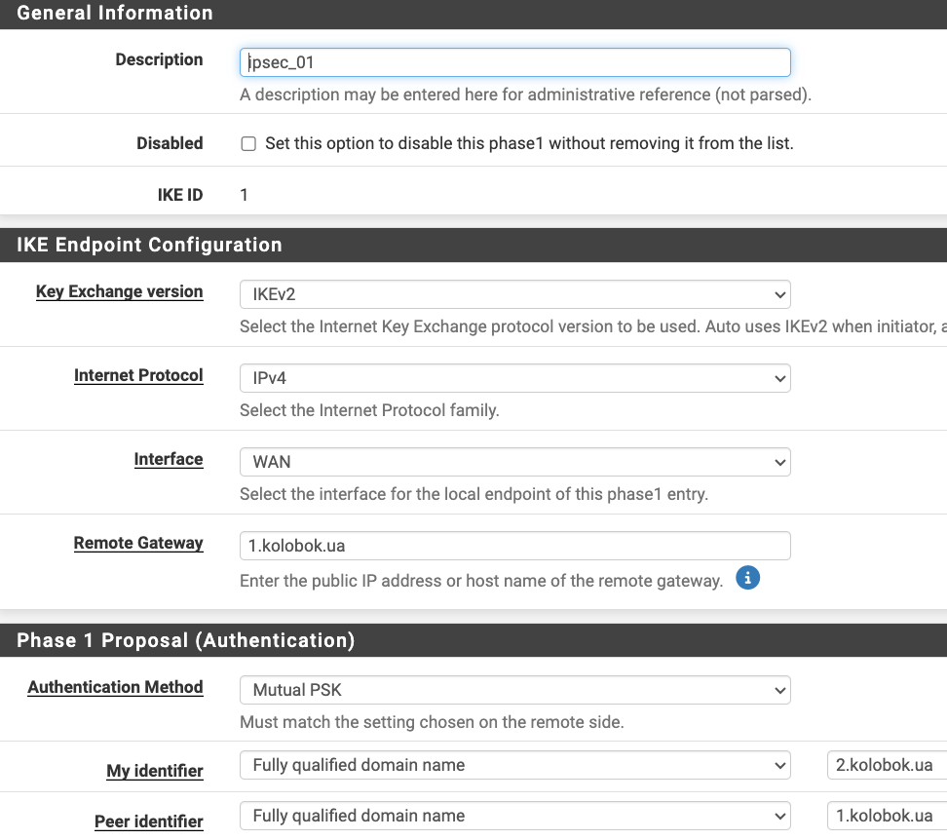Click the Internet Protocol label link
This screenshot has height=840, width=947.
(138, 375)
